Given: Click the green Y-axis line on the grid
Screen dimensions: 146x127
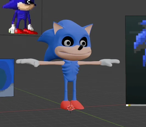Looking at the screenshot, I should coord(37,95).
